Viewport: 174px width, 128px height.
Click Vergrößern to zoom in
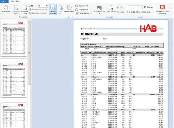point(82,6)
